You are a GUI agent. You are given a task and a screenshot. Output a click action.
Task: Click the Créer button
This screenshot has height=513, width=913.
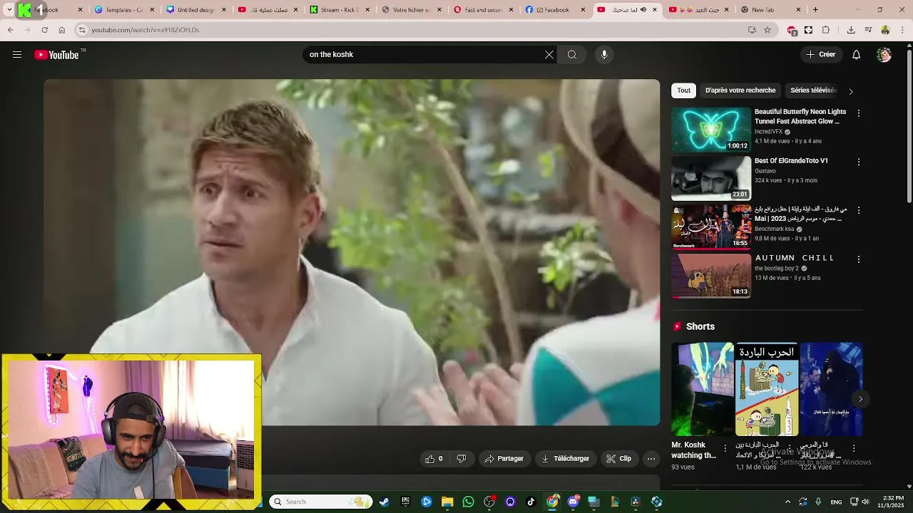tap(821, 55)
